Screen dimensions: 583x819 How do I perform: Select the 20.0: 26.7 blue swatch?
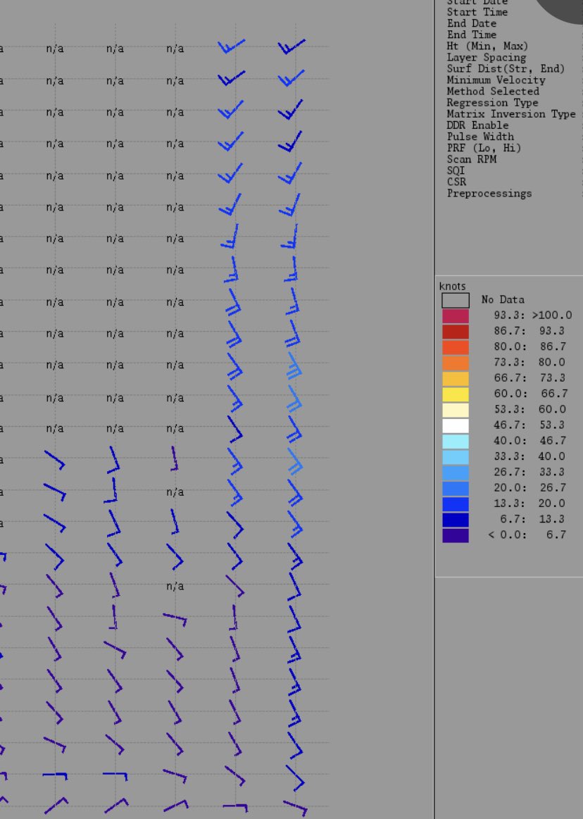(x=456, y=488)
